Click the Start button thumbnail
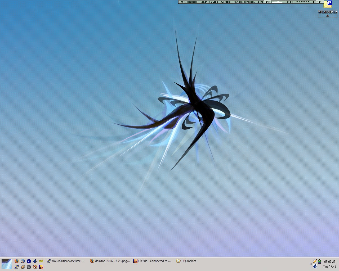This screenshot has height=271, width=339. tap(6, 264)
